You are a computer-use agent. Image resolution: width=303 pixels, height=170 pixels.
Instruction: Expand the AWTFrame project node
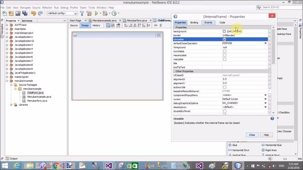pyautogui.click(x=7, y=25)
